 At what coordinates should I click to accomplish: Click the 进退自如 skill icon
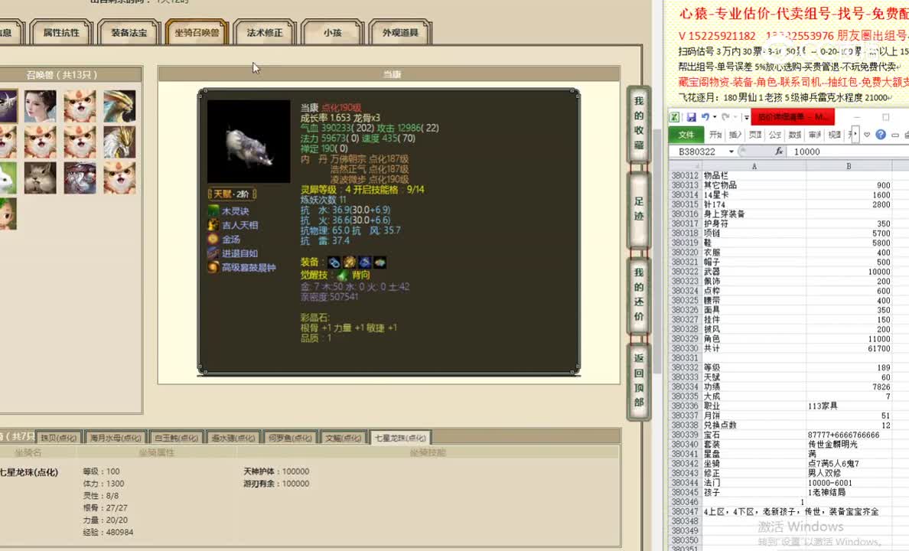tap(213, 253)
